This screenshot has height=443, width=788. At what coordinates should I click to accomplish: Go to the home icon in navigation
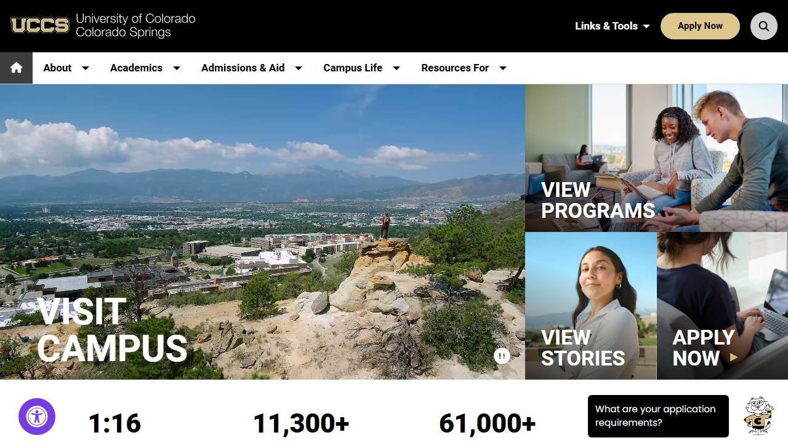[x=16, y=68]
